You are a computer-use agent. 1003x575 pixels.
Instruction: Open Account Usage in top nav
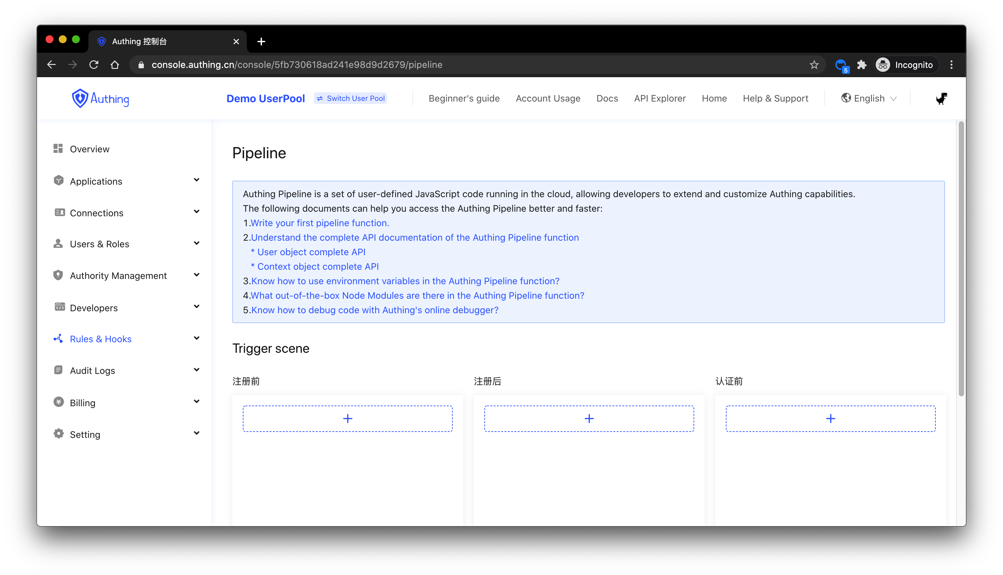pyautogui.click(x=548, y=98)
